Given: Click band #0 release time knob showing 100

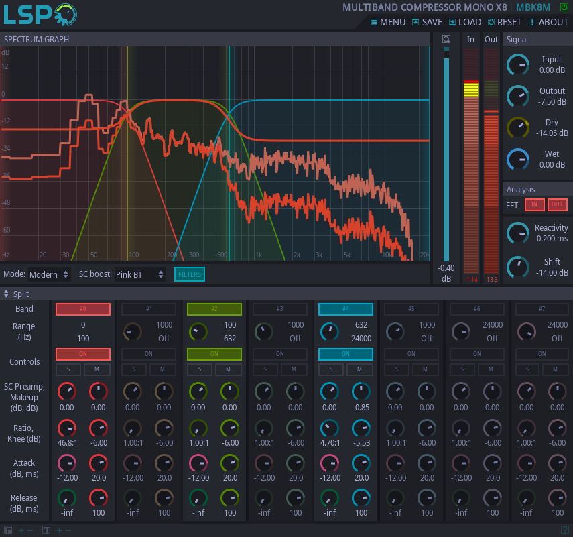Looking at the screenshot, I should [x=99, y=498].
